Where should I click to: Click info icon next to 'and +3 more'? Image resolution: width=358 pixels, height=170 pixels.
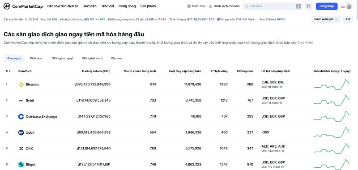(x=281, y=103)
